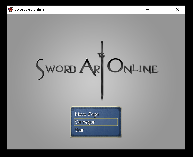
Task: Choose Sair to quit the game
Action: (x=96, y=130)
